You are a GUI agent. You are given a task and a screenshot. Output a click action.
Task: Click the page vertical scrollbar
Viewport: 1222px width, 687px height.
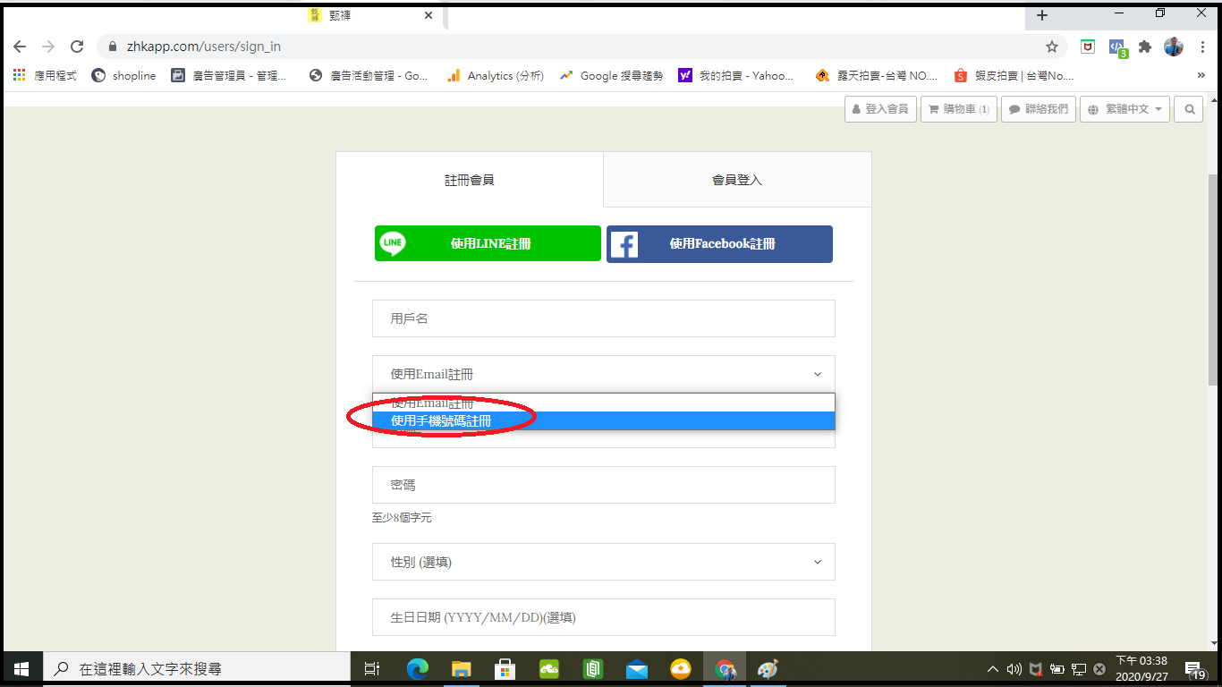1213,277
